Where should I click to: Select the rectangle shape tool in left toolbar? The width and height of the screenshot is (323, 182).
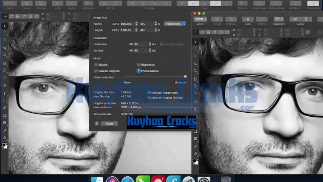(x=5, y=33)
